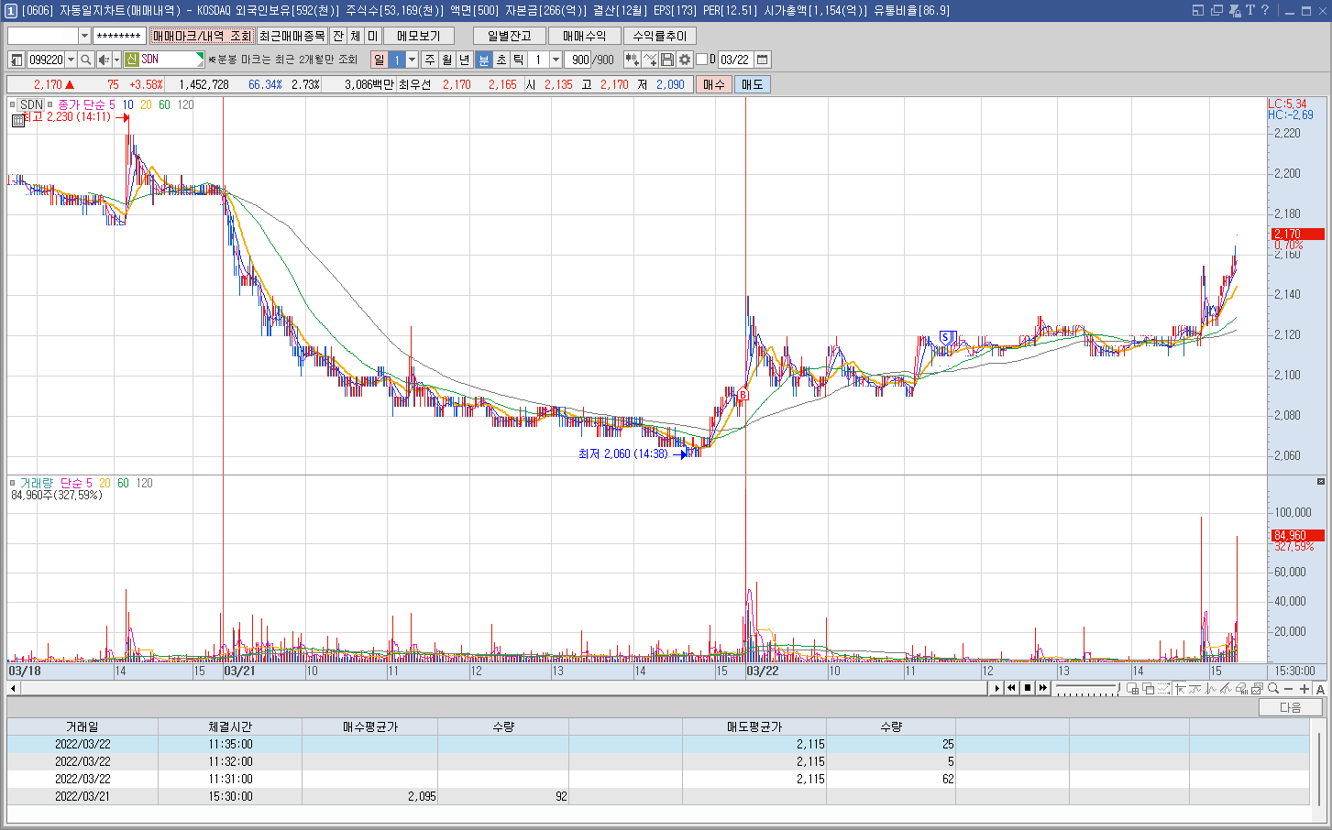The image size is (1332, 830).
Task: Fast-forward chart replay
Action: coord(1043,688)
